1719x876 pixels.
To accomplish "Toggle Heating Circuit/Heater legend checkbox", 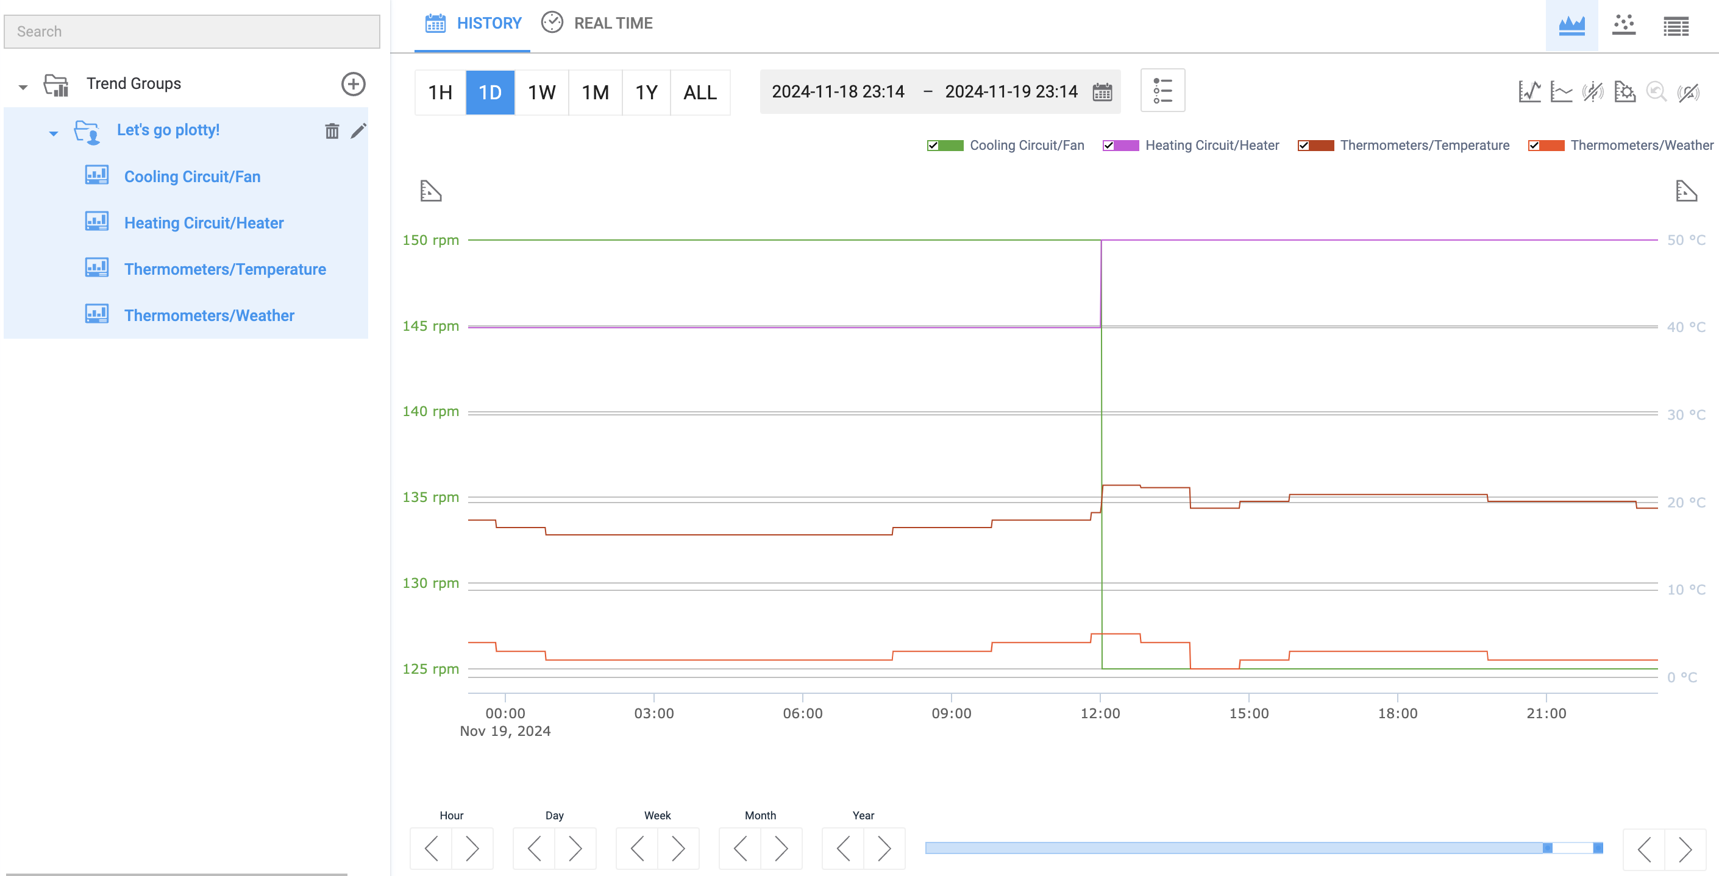I will click(1108, 146).
